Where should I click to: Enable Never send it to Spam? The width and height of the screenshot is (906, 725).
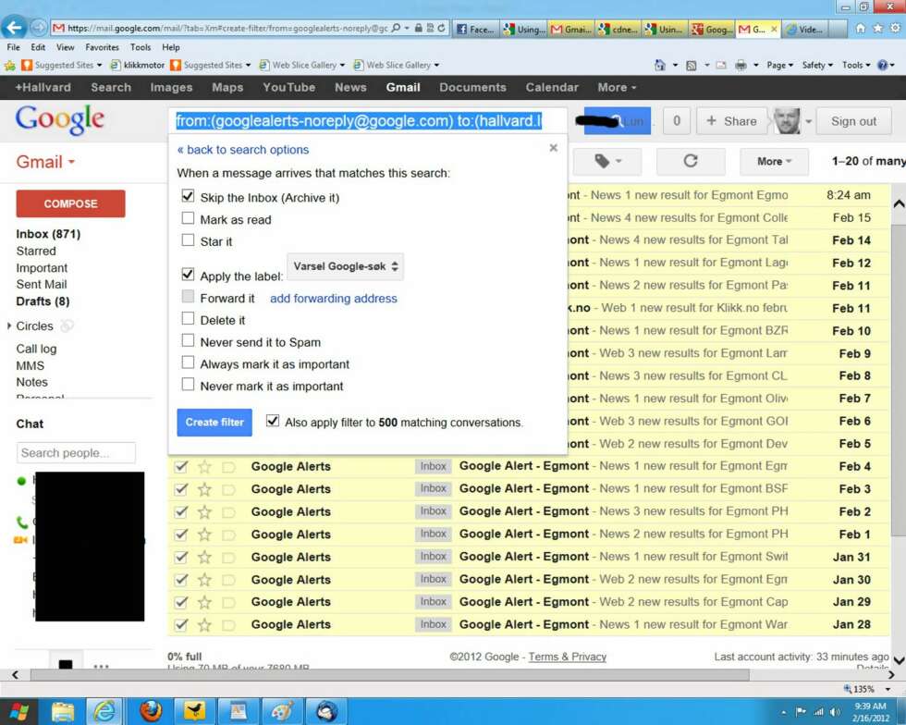pyautogui.click(x=188, y=340)
